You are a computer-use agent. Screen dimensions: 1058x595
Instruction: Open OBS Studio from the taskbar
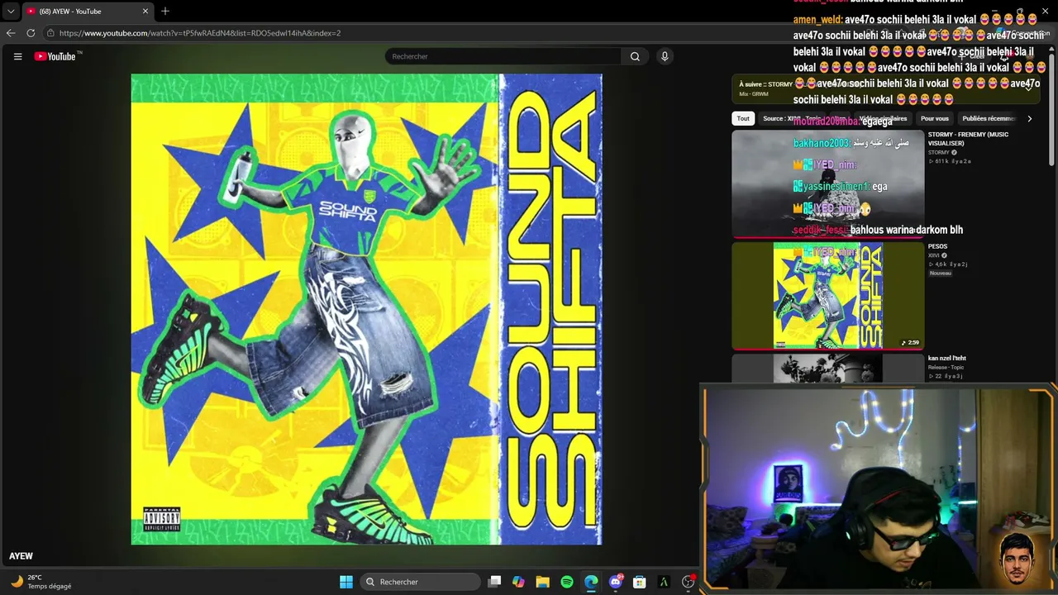click(x=688, y=582)
